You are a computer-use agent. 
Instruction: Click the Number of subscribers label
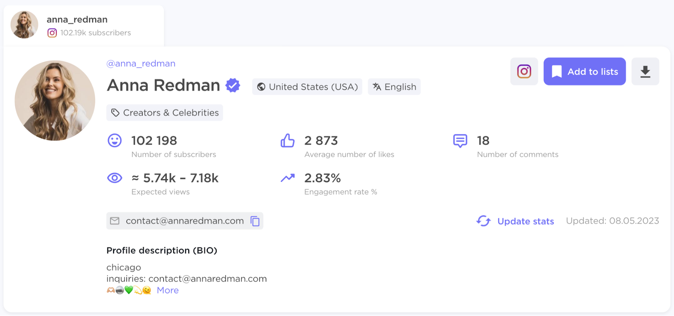[x=174, y=155]
